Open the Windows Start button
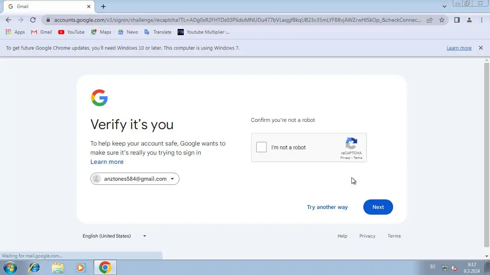Viewport: 490px width, 275px height. tap(11, 267)
